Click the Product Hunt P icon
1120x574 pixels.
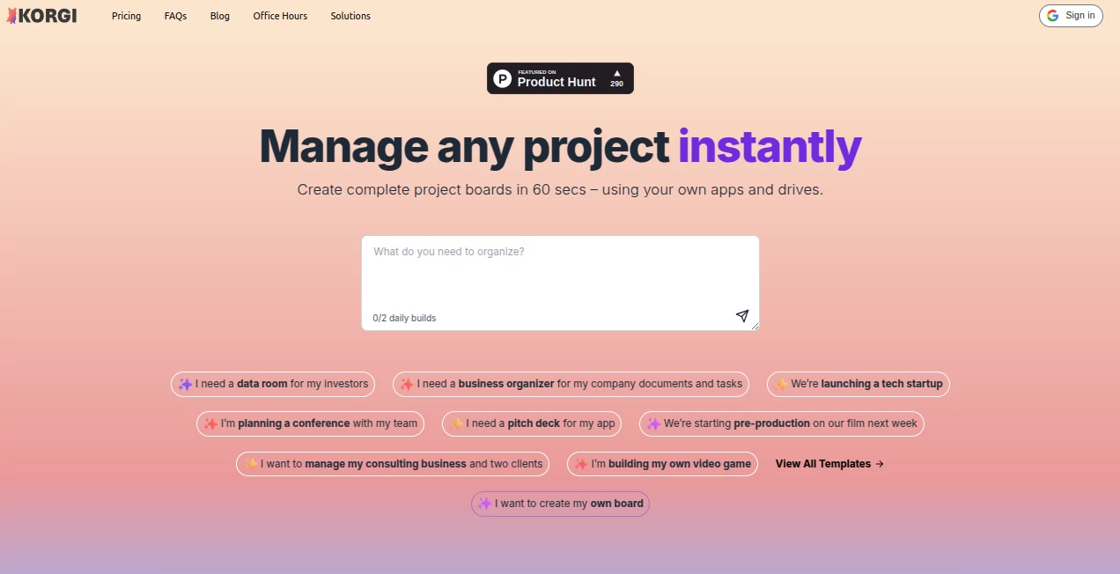502,78
